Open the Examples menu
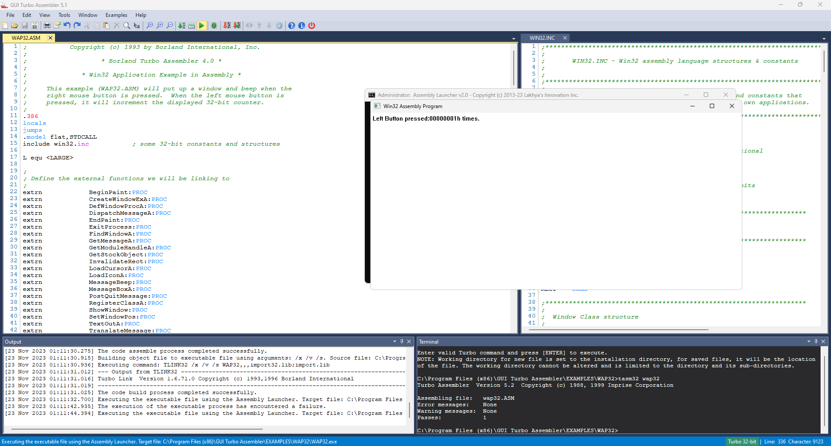The width and height of the screenshot is (831, 446). (x=116, y=15)
